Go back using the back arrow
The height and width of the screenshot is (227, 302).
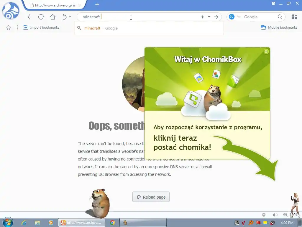tap(29, 17)
